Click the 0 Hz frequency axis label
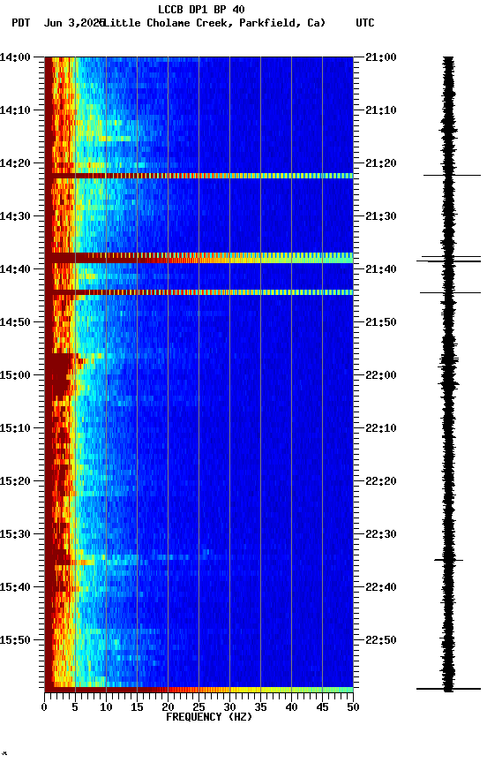 click(44, 707)
